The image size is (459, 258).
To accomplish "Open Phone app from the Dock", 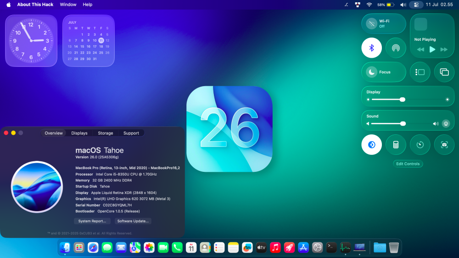I will [177, 247].
